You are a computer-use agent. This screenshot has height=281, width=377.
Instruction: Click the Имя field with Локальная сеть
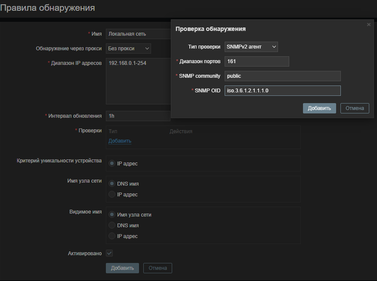138,34
